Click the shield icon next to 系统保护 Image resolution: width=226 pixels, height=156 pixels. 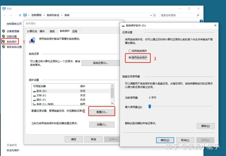click(3, 42)
